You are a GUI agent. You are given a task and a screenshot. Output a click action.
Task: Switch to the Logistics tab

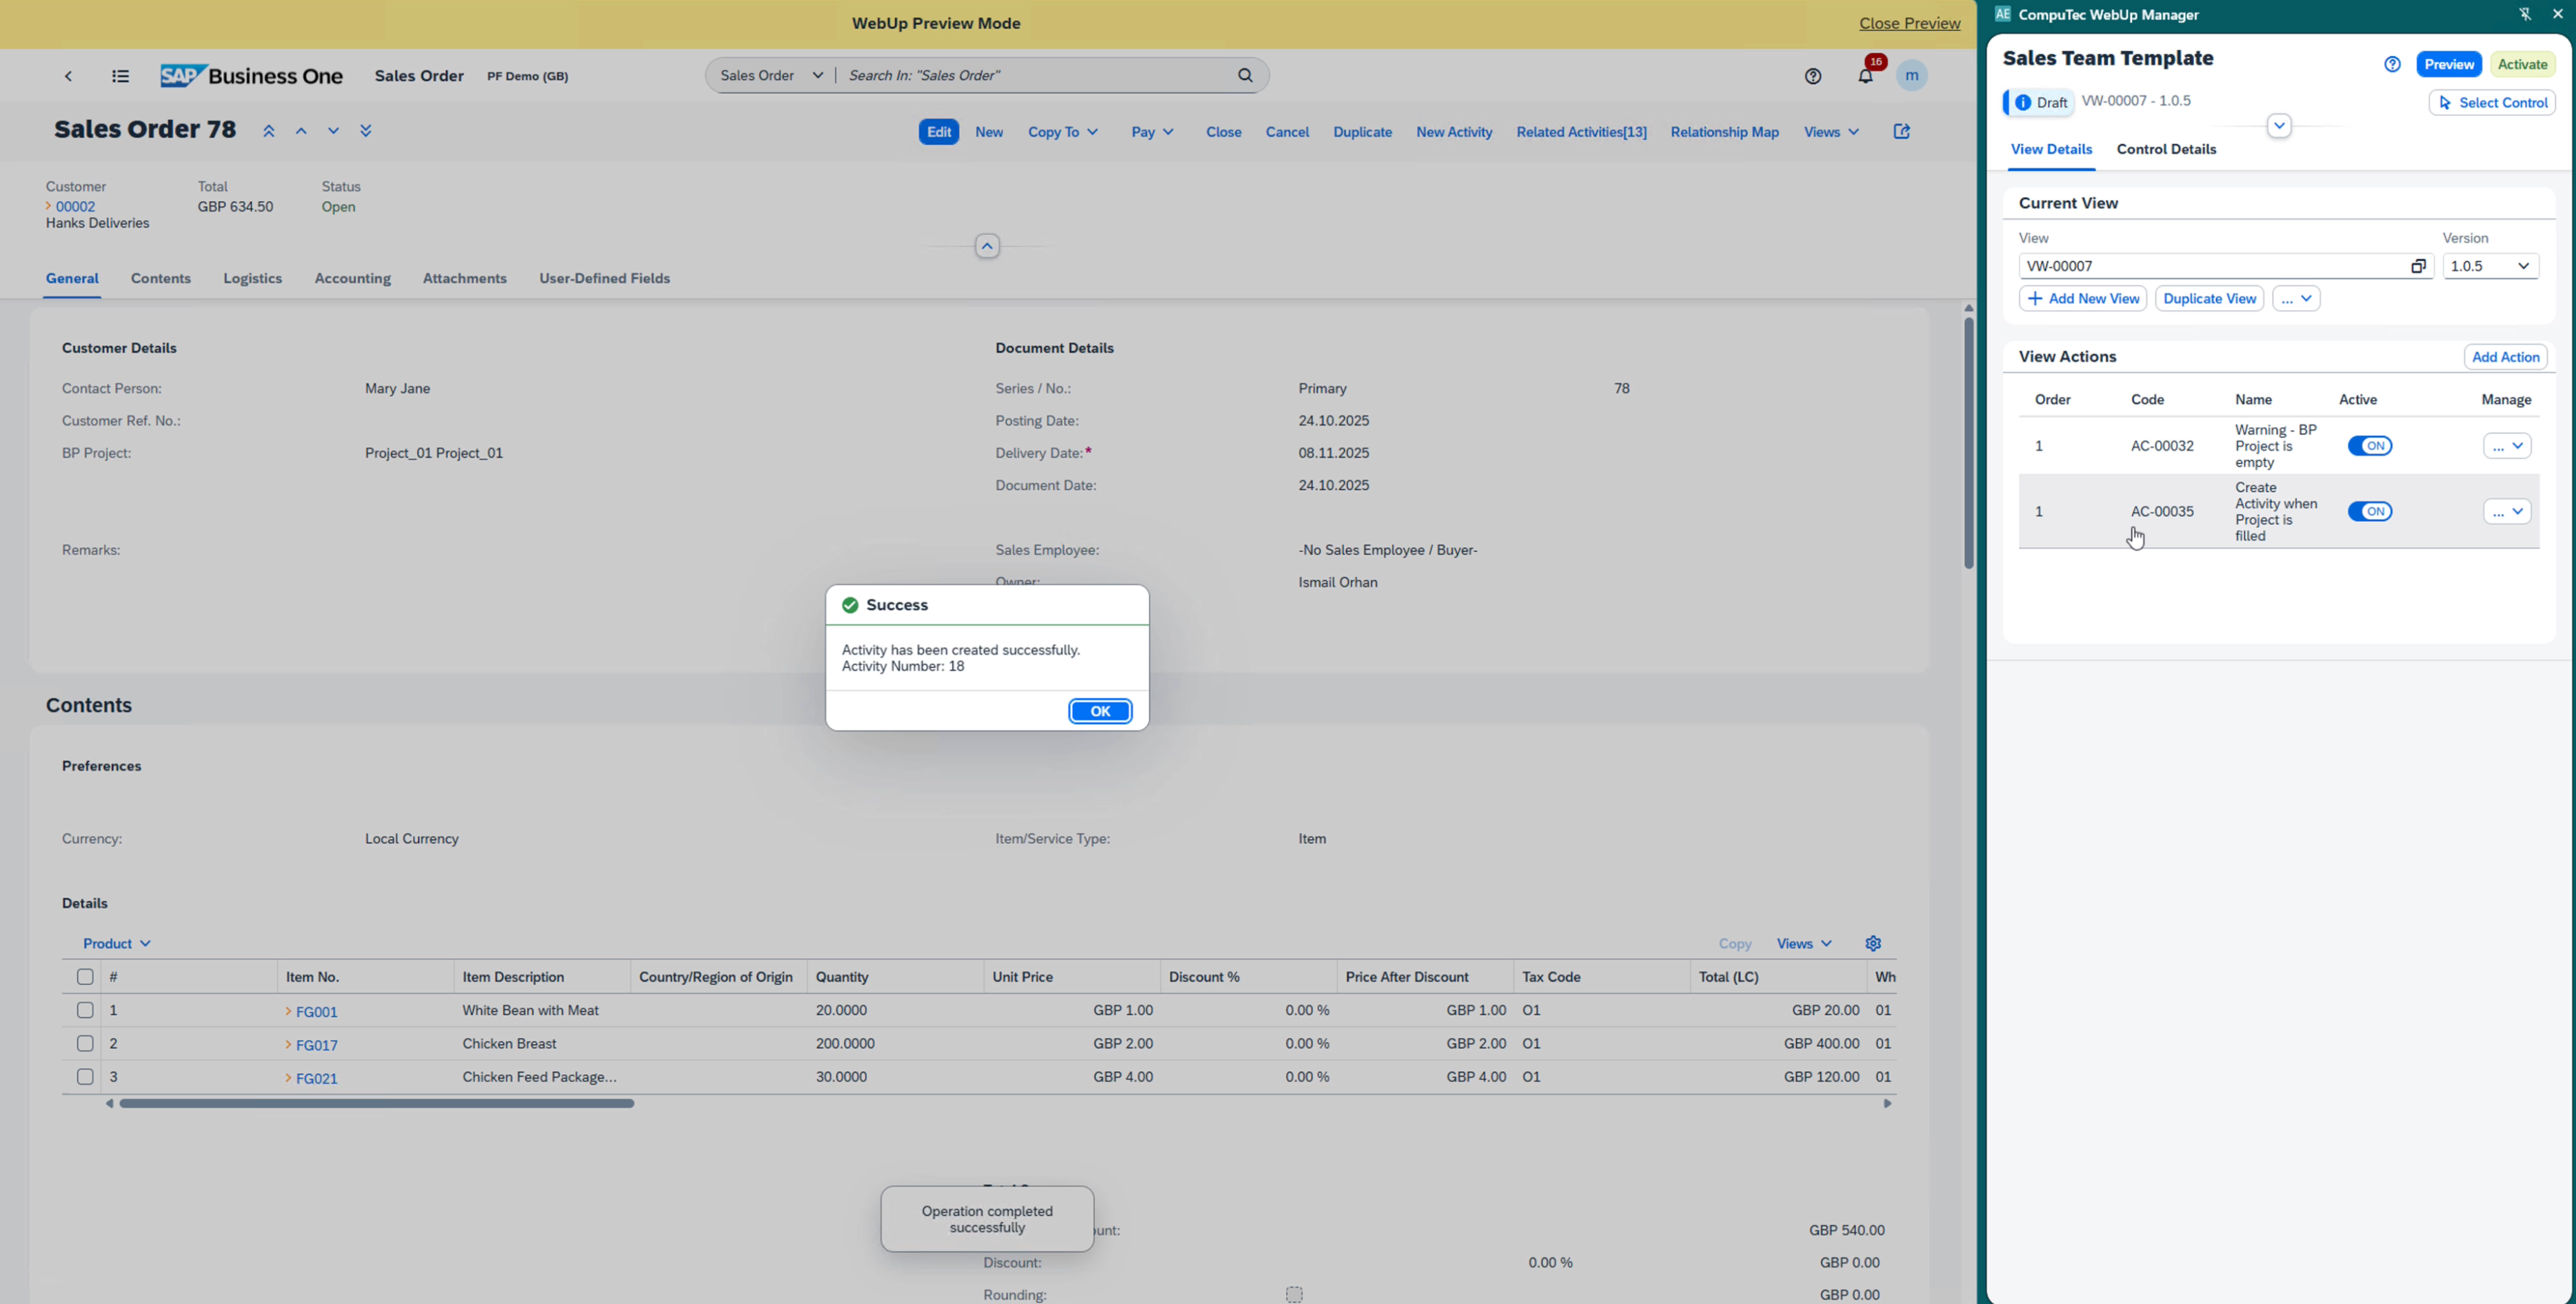click(252, 278)
